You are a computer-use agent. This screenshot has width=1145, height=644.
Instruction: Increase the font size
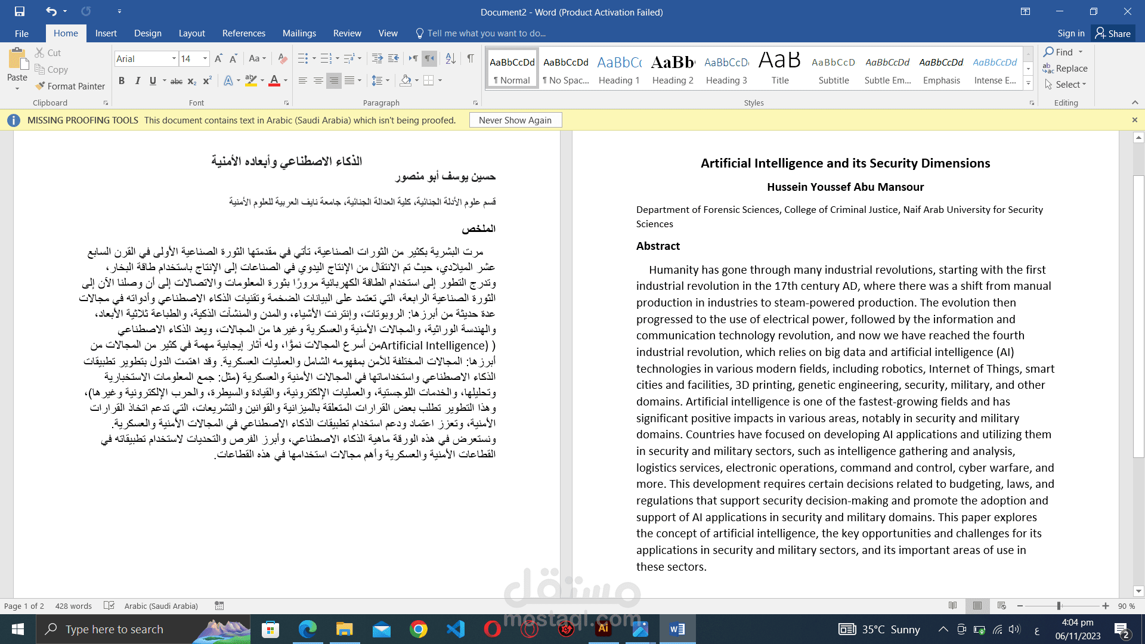pyautogui.click(x=218, y=58)
